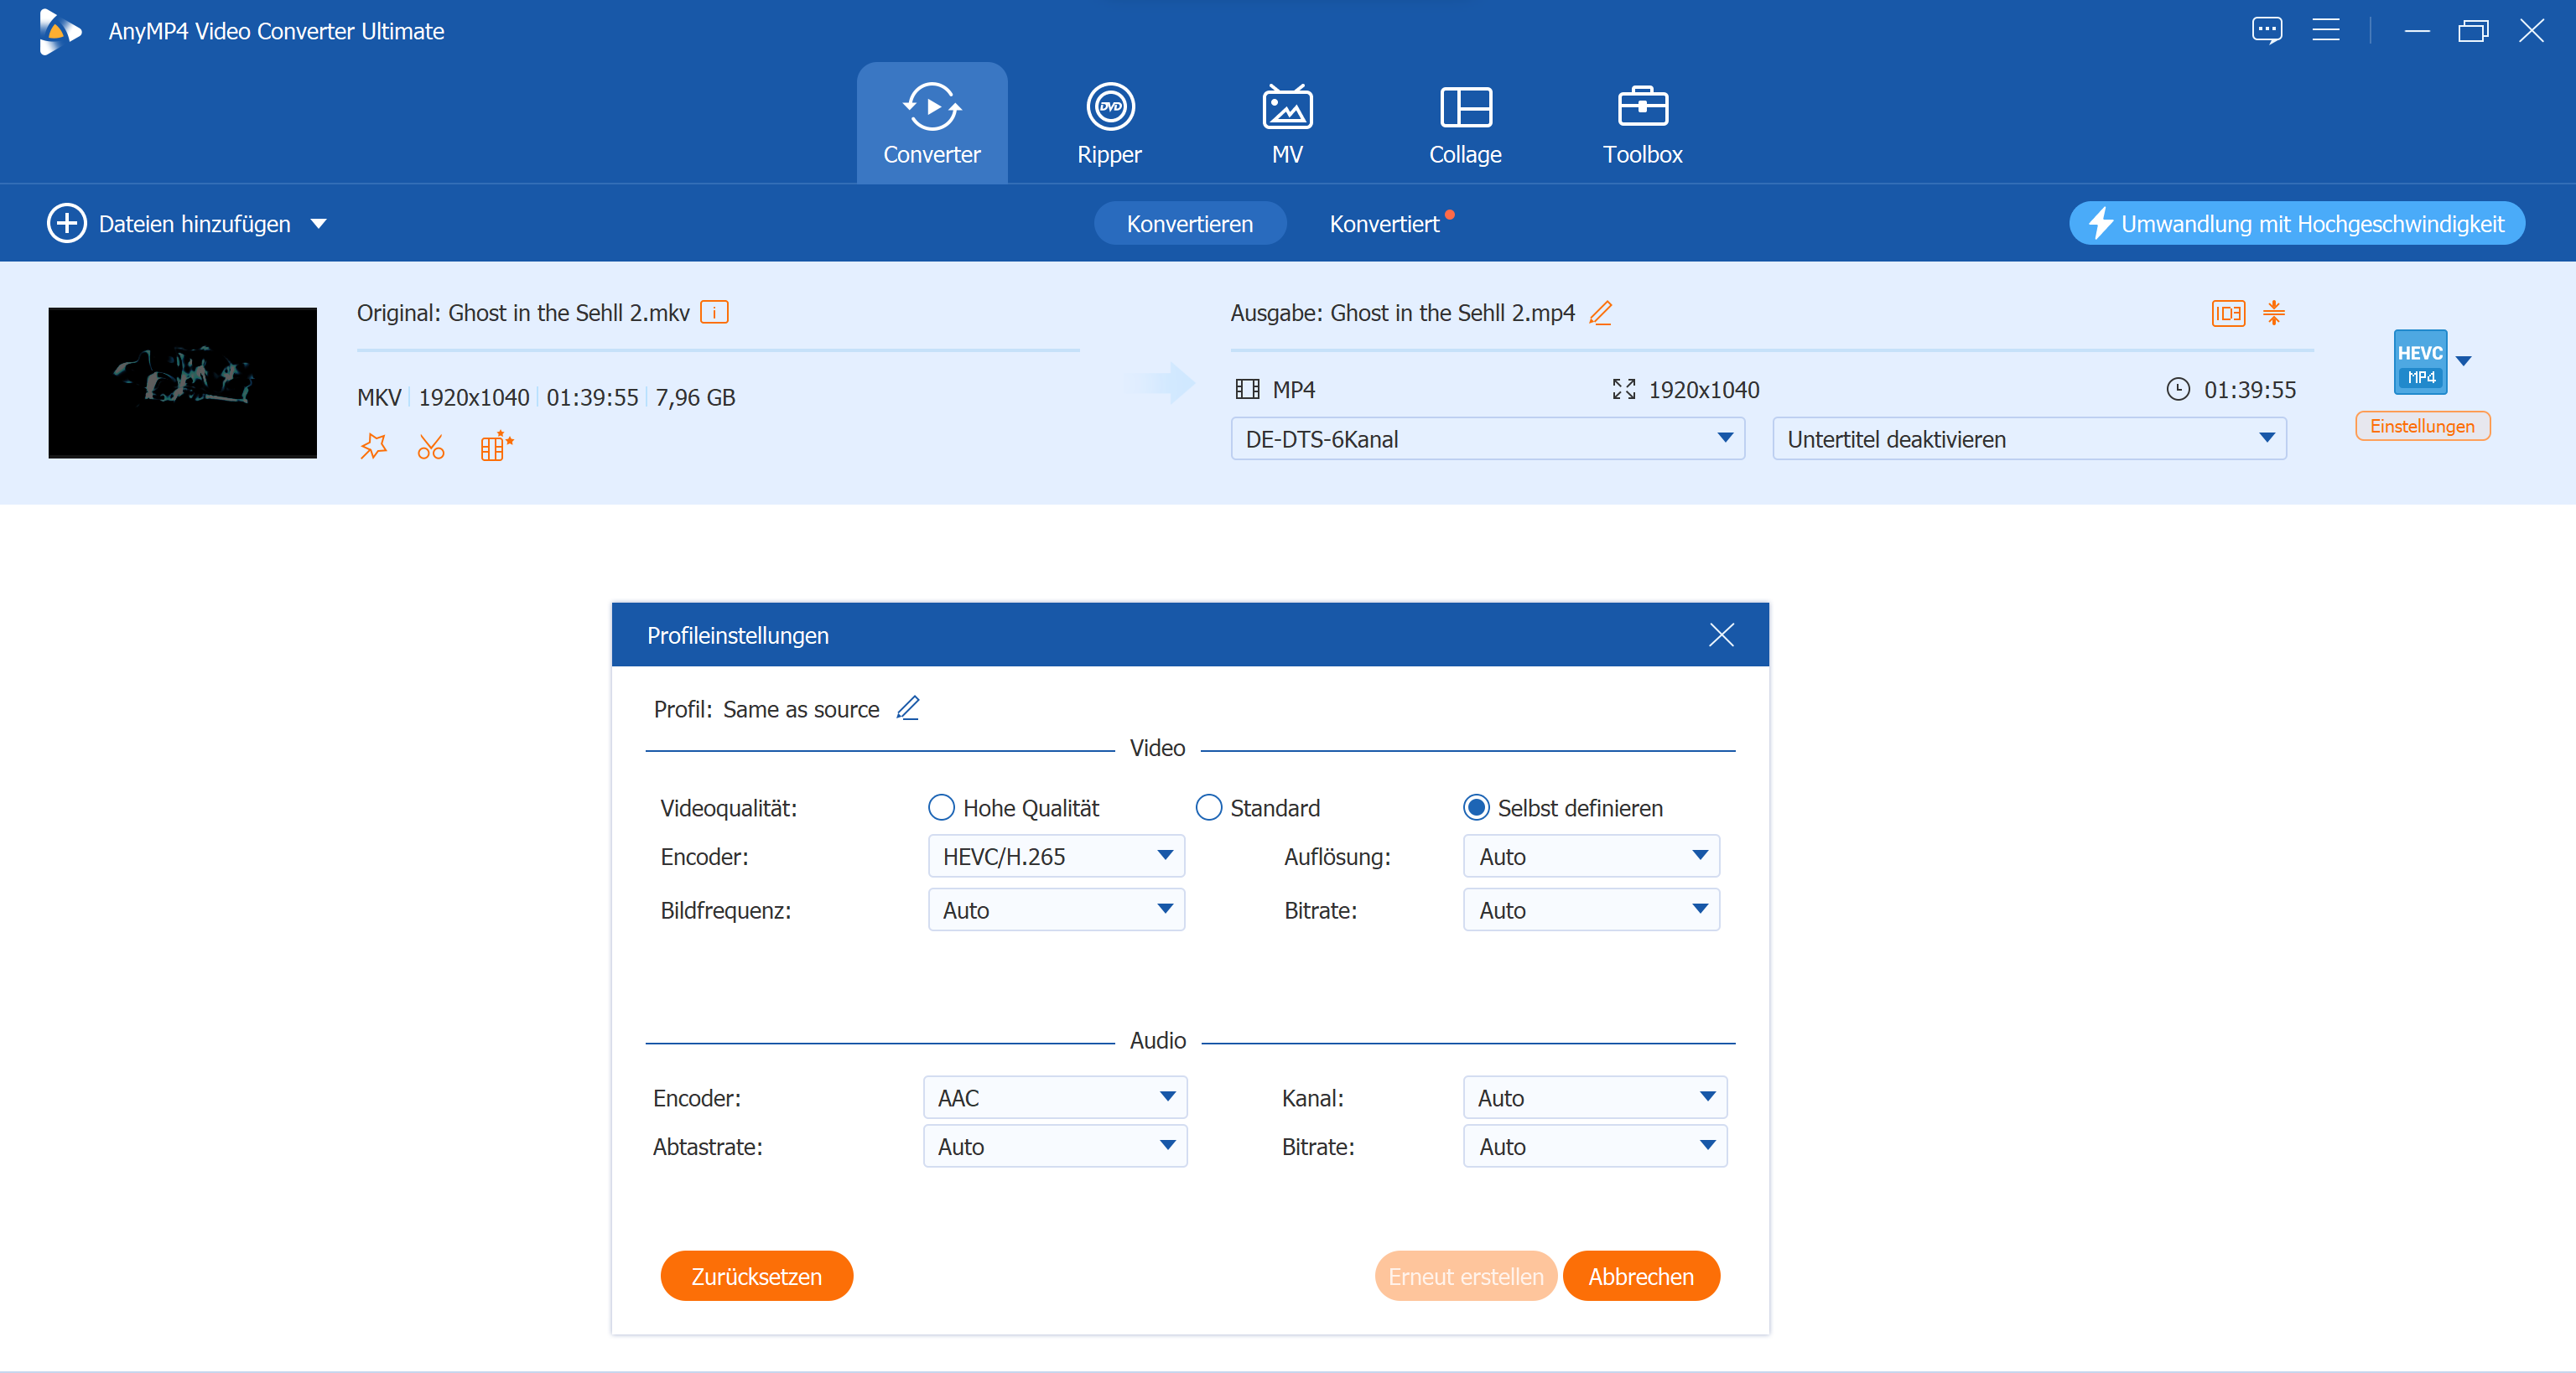
Task: Open the Abtastrate dropdown
Action: pos(1055,1146)
